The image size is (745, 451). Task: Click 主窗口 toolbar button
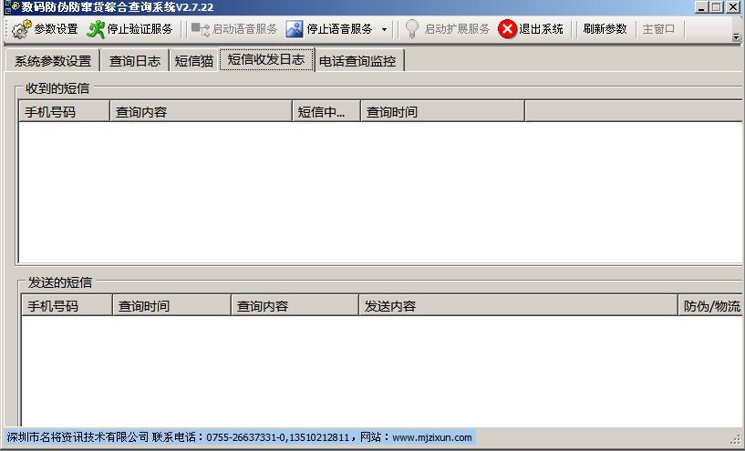click(658, 29)
